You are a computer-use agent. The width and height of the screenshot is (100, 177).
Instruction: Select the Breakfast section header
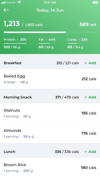50,63
